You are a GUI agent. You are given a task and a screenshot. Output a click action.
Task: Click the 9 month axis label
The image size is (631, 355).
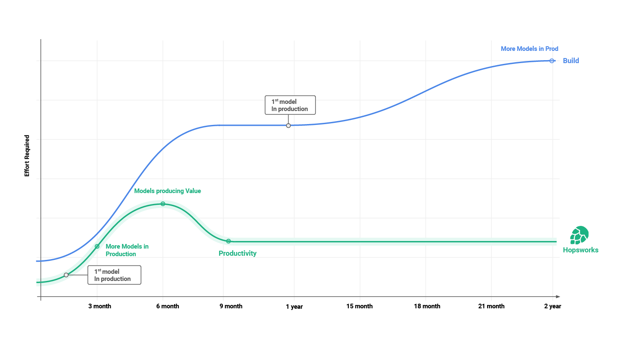[x=231, y=306]
